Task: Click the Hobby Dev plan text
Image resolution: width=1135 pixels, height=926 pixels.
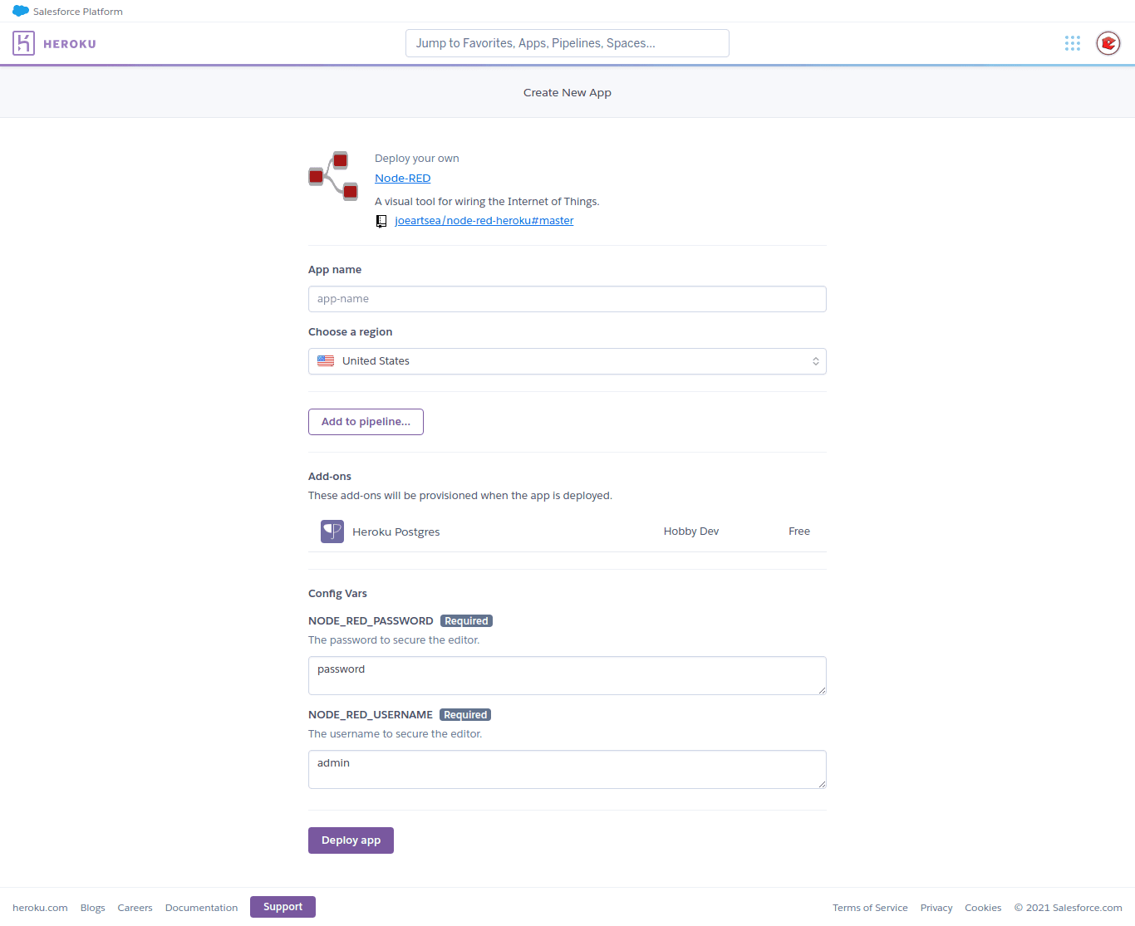Action: tap(691, 532)
